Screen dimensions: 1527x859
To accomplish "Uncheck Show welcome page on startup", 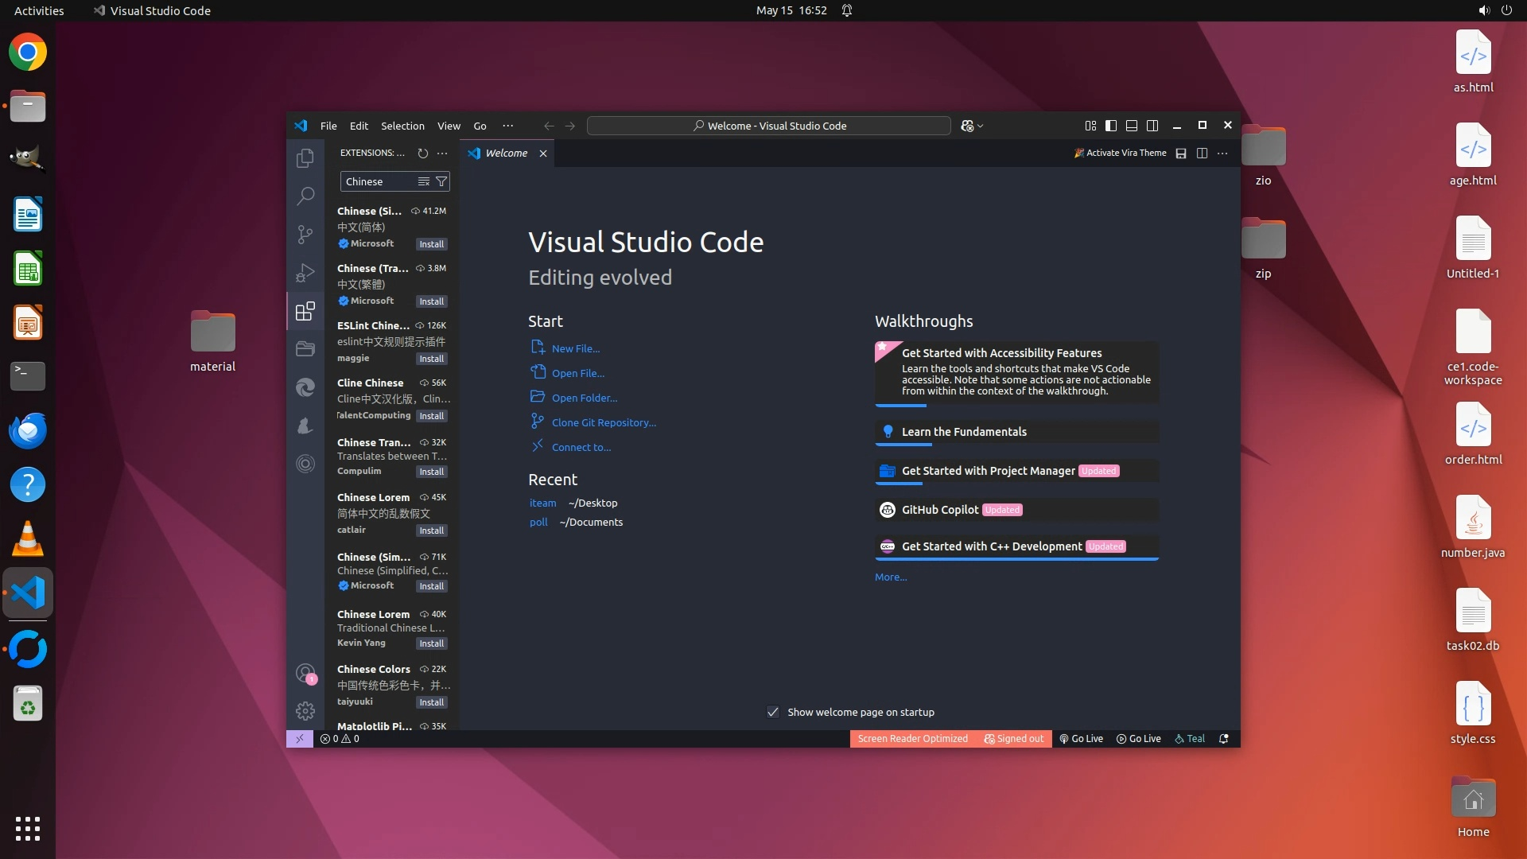I will 773,712.
